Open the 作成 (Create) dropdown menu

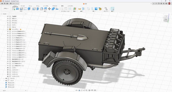pyautogui.click(x=21, y=11)
